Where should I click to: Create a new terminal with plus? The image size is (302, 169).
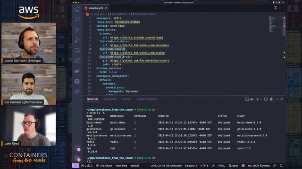[x=257, y=99]
